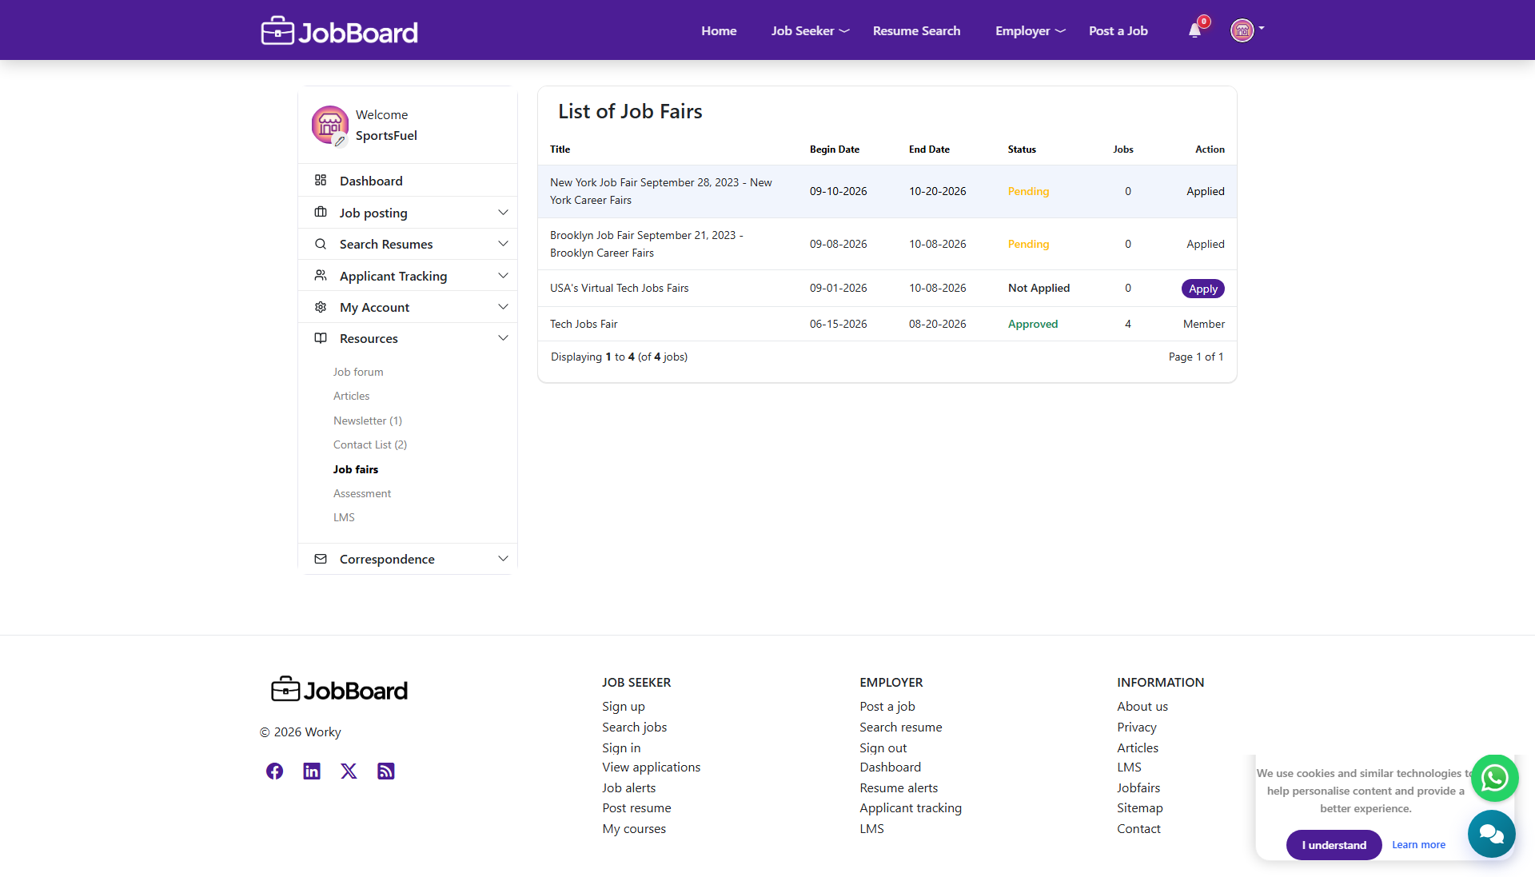Click the Member action for Tech Jobs Fair
The width and height of the screenshot is (1535, 877).
(x=1203, y=324)
